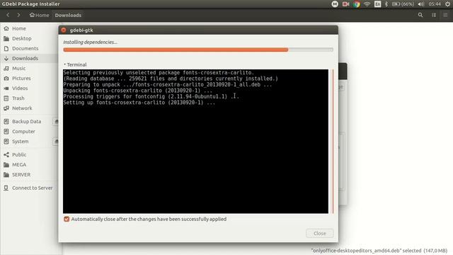Image resolution: width=453 pixels, height=255 pixels.
Task: Click the installation progress bar
Action: coord(198,50)
